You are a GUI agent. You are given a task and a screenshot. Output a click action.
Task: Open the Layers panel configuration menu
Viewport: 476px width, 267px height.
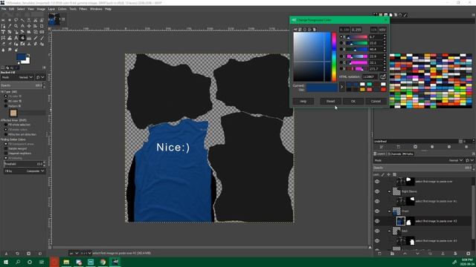473,154
